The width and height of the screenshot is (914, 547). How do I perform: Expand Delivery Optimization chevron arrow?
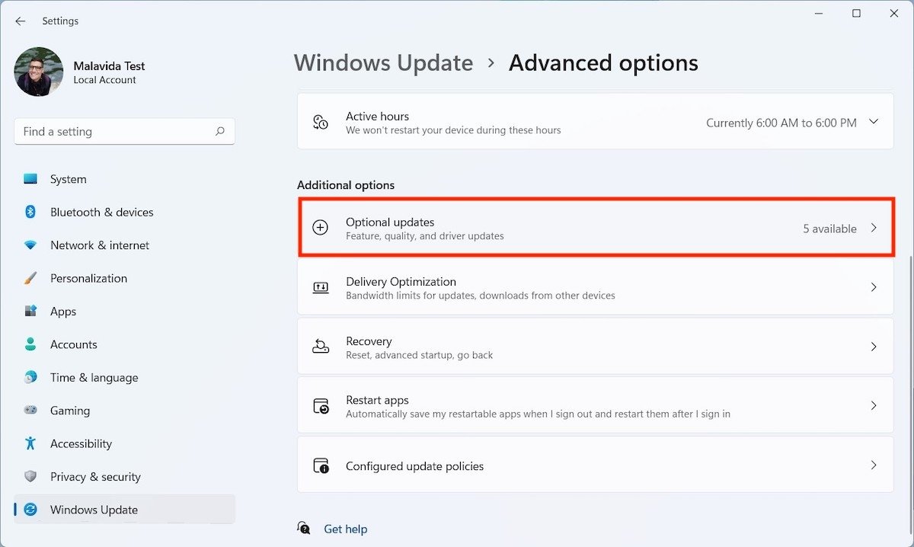pos(874,287)
